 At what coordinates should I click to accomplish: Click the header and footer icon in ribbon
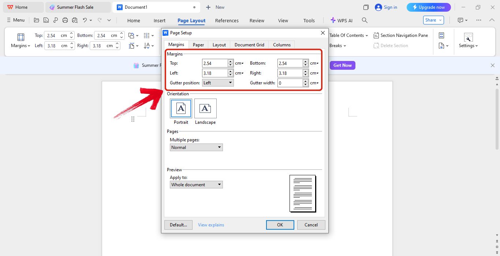click(x=441, y=35)
